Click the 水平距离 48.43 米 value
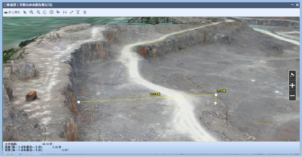 click(47, 144)
